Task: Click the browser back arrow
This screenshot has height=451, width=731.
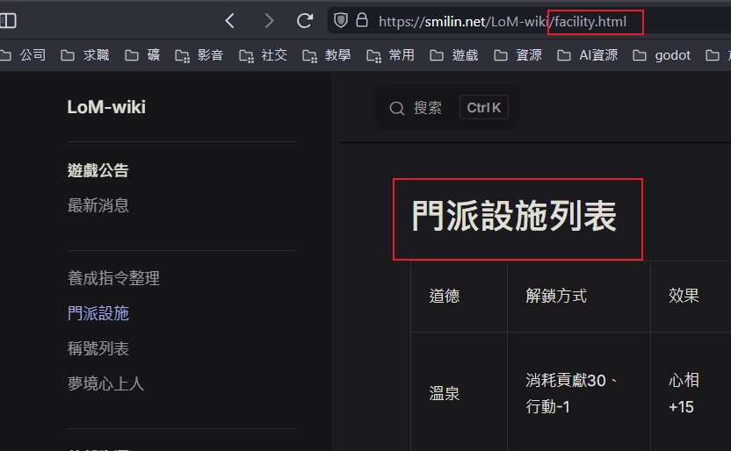Action: (230, 20)
